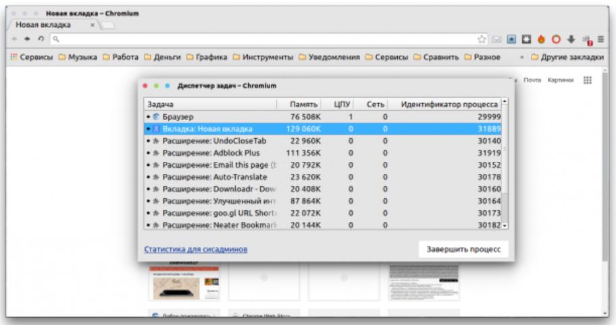Open the Статистика для сисадминов link
This screenshot has width=616, height=325.
pyautogui.click(x=195, y=249)
